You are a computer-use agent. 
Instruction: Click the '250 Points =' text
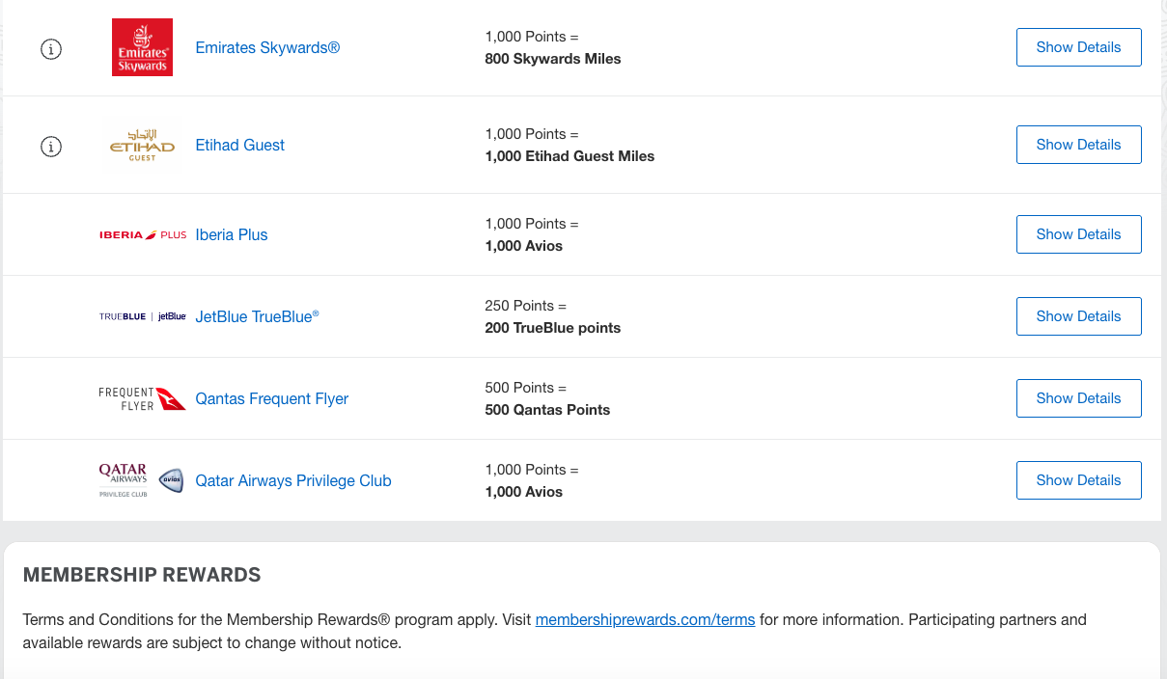526,306
